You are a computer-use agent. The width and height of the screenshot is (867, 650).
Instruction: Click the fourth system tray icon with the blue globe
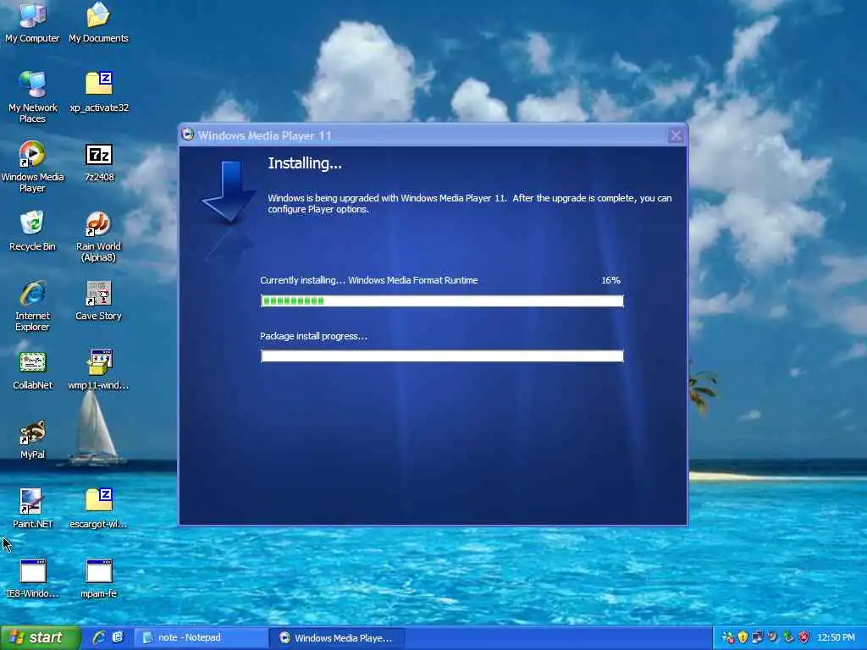[773, 638]
